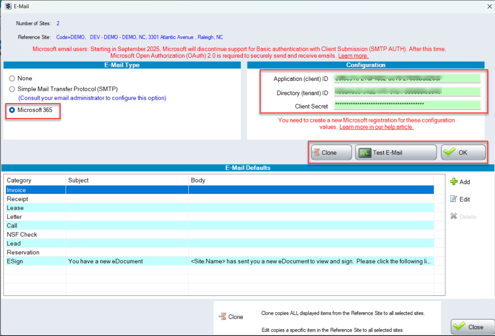Click the E-Mail application icon in the title bar
This screenshot has width=495, height=336.
[x=8, y=6]
